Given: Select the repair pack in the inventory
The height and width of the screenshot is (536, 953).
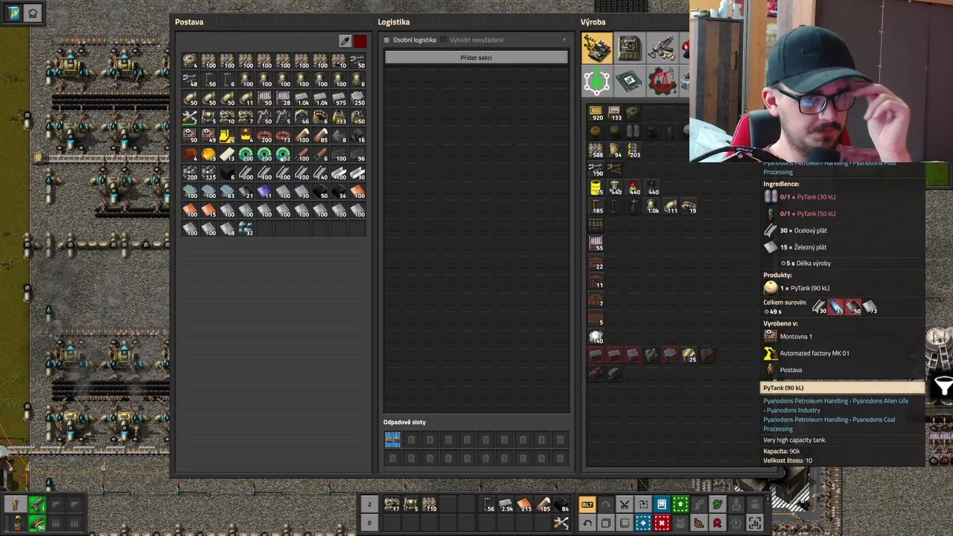Looking at the screenshot, I should coord(190,117).
